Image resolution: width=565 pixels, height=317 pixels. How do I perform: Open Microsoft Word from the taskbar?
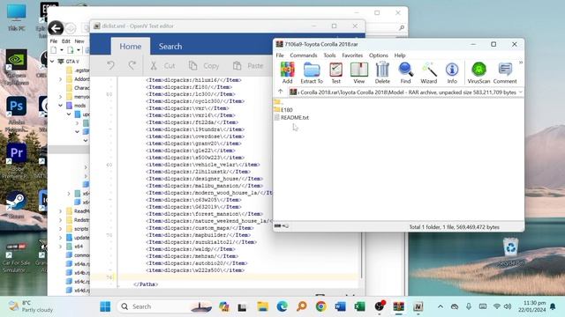tap(340, 306)
